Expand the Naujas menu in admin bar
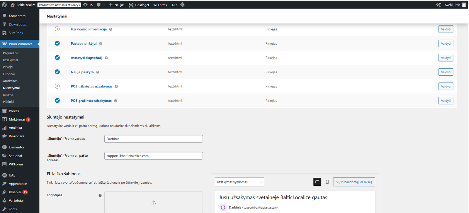The height and width of the screenshot is (213, 469). [x=117, y=5]
